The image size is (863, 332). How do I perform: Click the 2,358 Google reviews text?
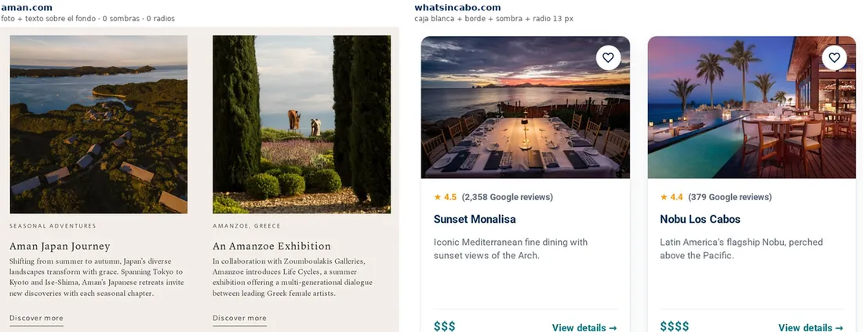coord(508,197)
